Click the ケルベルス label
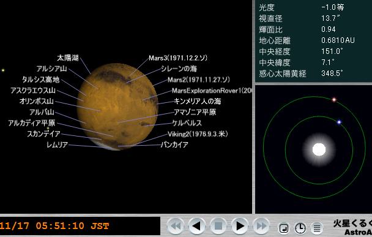 (187, 123)
